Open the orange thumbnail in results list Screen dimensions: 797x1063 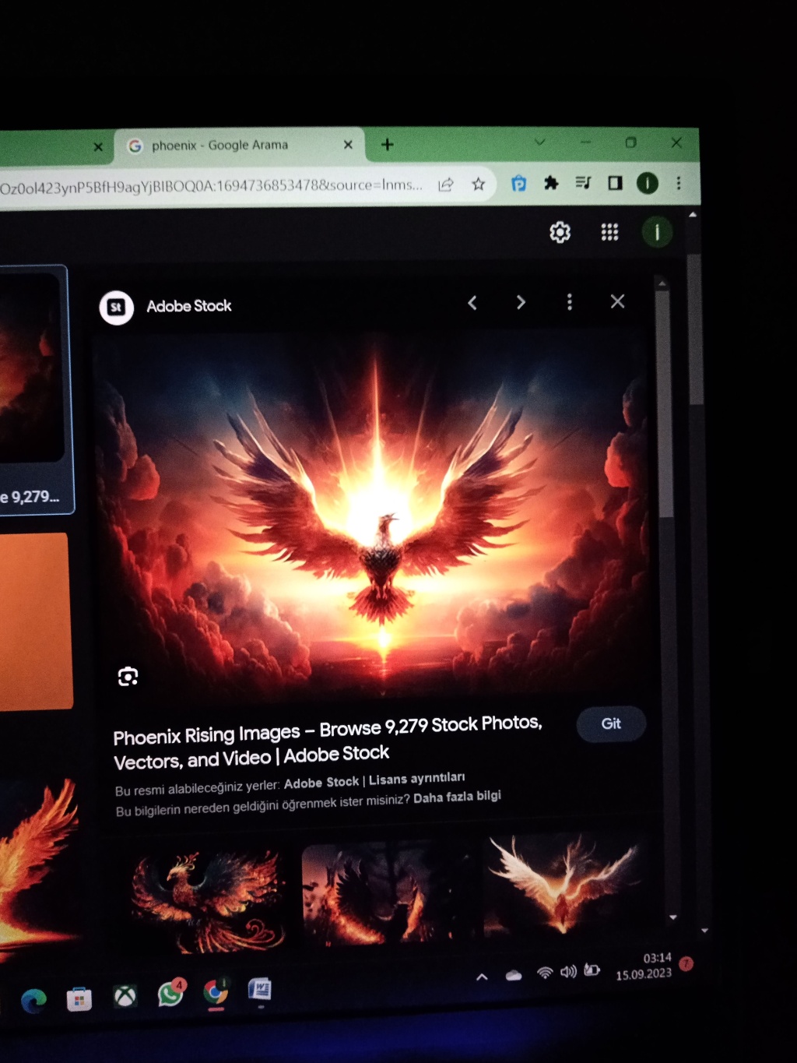(x=35, y=621)
